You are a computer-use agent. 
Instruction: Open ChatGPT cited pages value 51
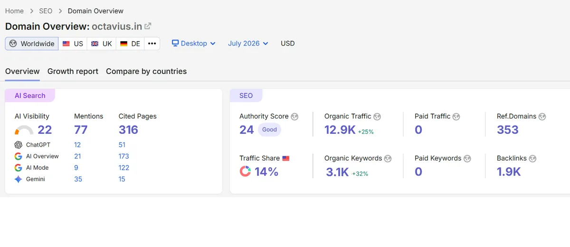point(122,145)
